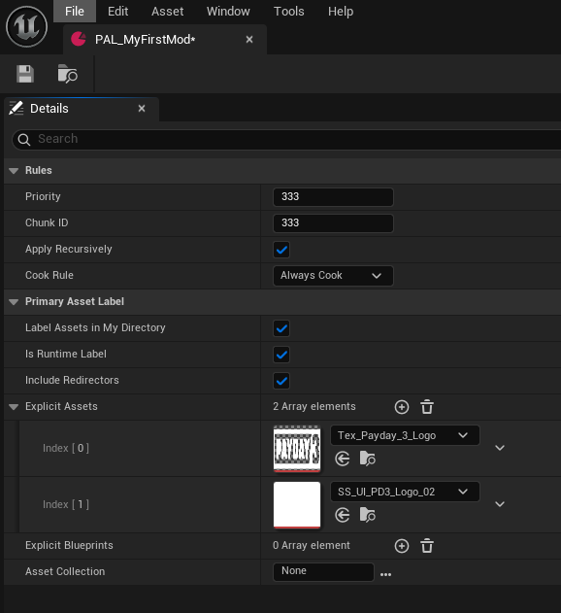Add element to Explicit Blueprints array

tap(402, 546)
